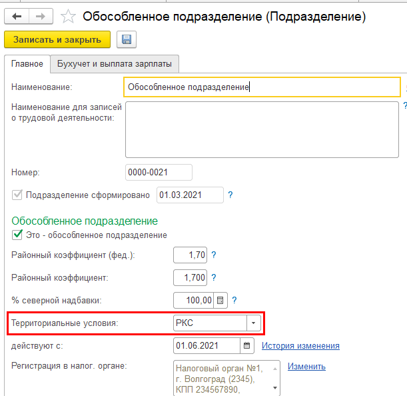
Task: Click the forward navigation arrow
Action: click(x=41, y=16)
